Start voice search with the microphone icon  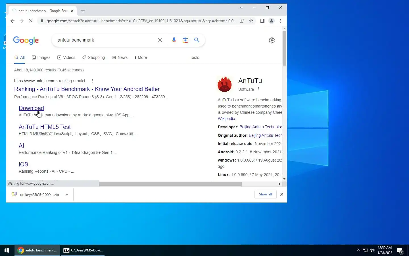coord(174,40)
